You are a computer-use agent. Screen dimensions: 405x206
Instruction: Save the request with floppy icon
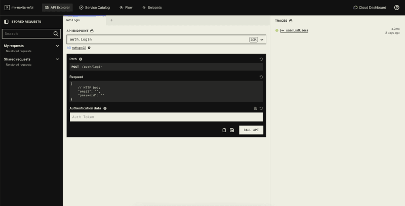click(x=232, y=130)
